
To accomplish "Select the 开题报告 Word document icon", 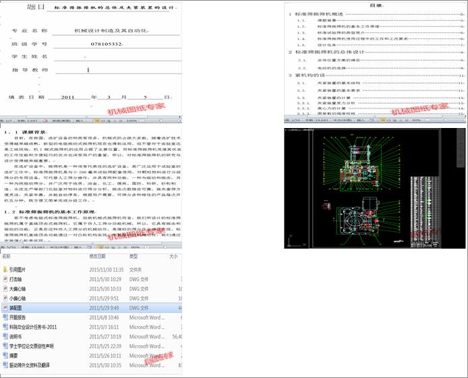I will point(5,317).
